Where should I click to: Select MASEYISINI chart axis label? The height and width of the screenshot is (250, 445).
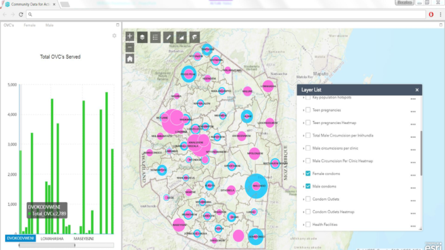tap(84, 239)
